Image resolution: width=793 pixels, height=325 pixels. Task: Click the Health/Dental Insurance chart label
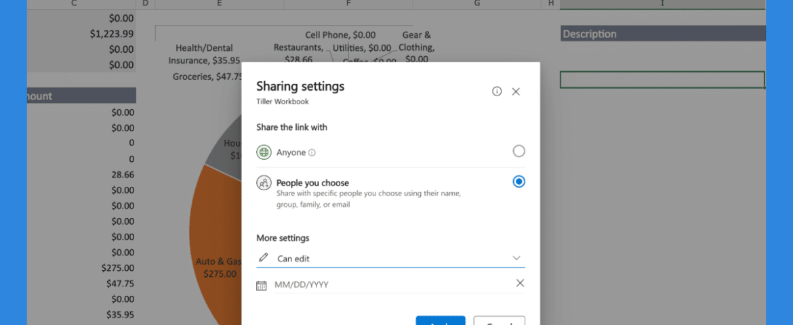(204, 54)
